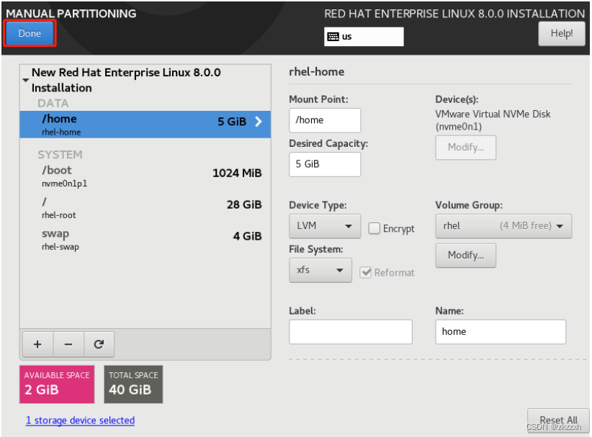Click into the Label text field

pyautogui.click(x=350, y=332)
